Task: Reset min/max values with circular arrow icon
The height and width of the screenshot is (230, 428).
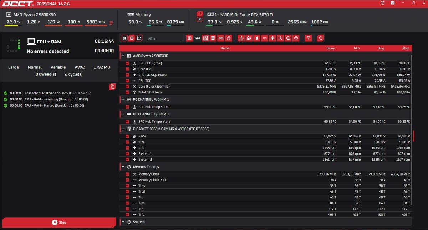Action: [320, 38]
